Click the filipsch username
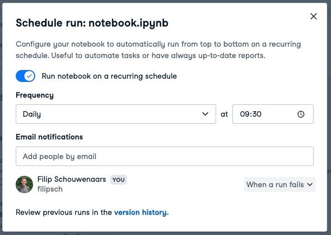Image resolution: width=331 pixels, height=235 pixels. coord(50,189)
